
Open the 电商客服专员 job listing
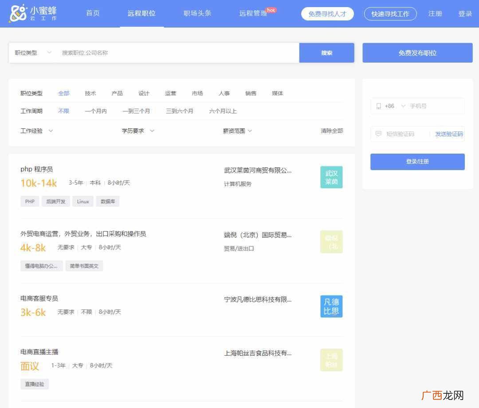point(39,298)
